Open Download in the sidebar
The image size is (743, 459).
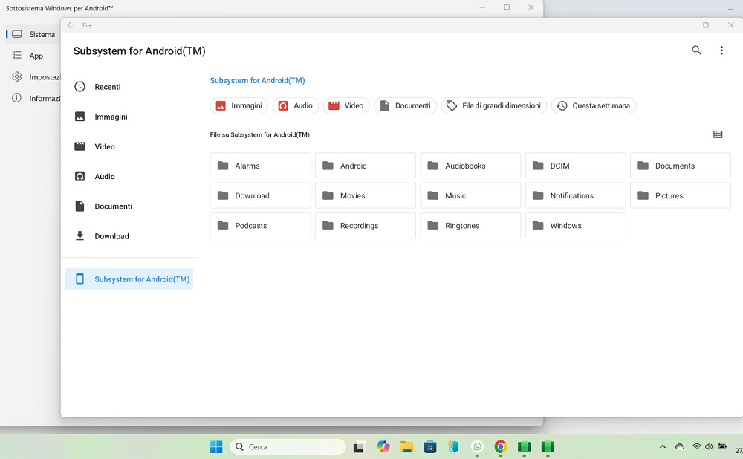[x=129, y=236]
